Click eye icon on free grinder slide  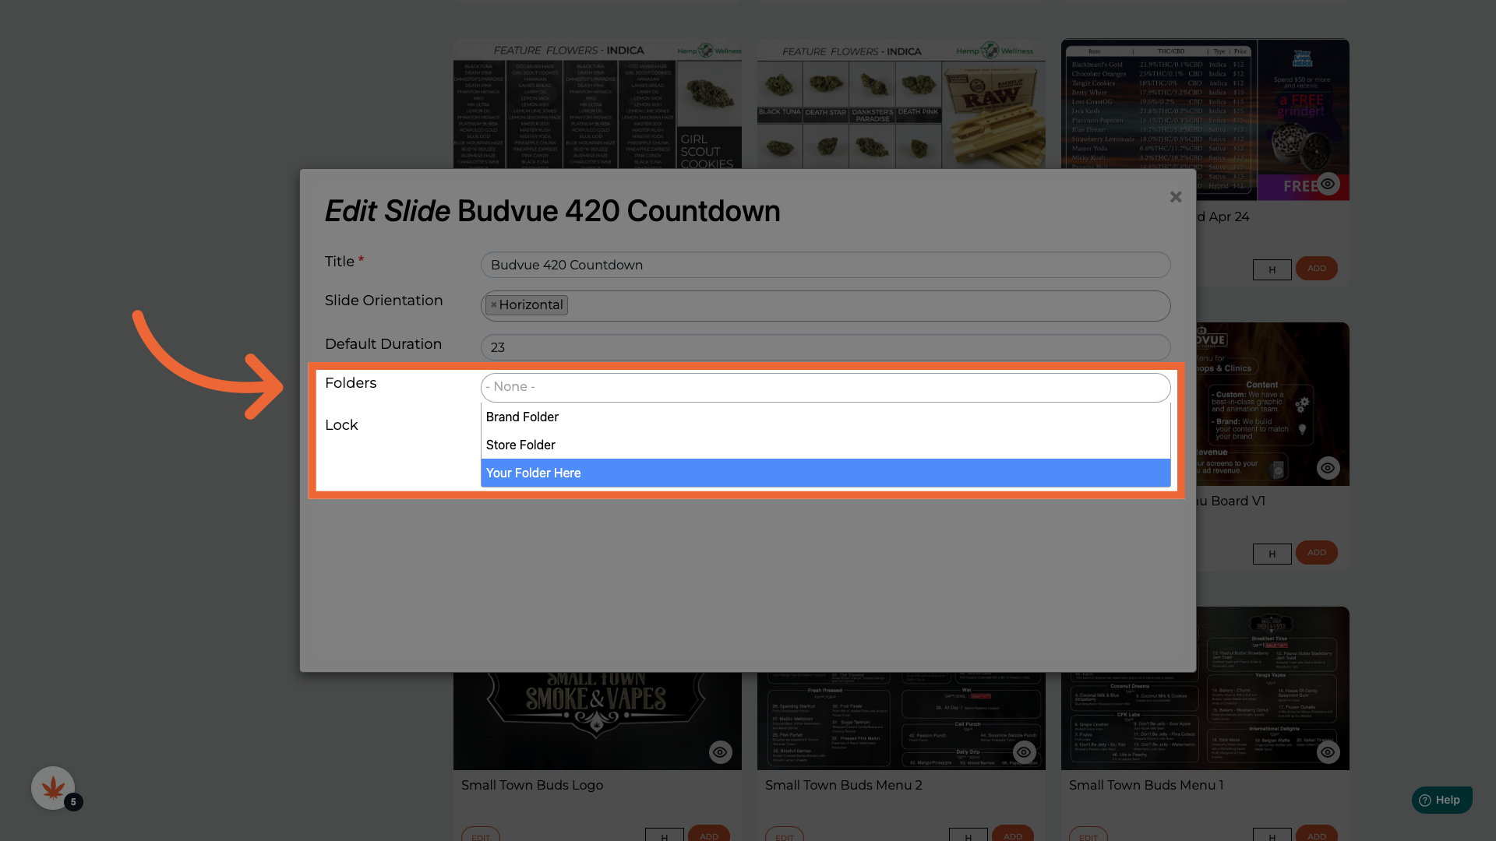(1328, 185)
